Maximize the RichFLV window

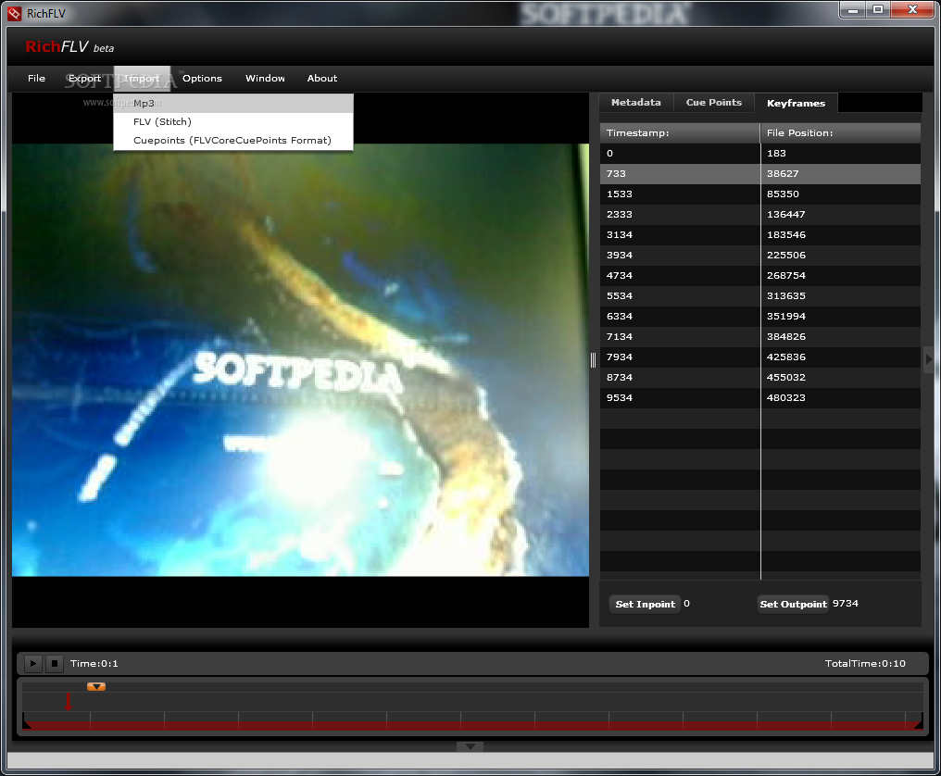click(878, 10)
